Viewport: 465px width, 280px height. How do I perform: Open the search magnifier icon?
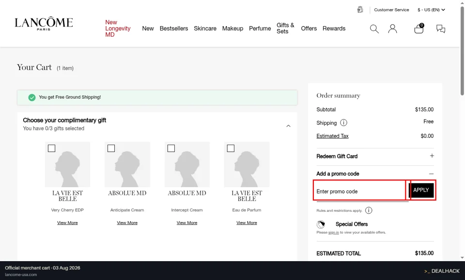point(374,29)
